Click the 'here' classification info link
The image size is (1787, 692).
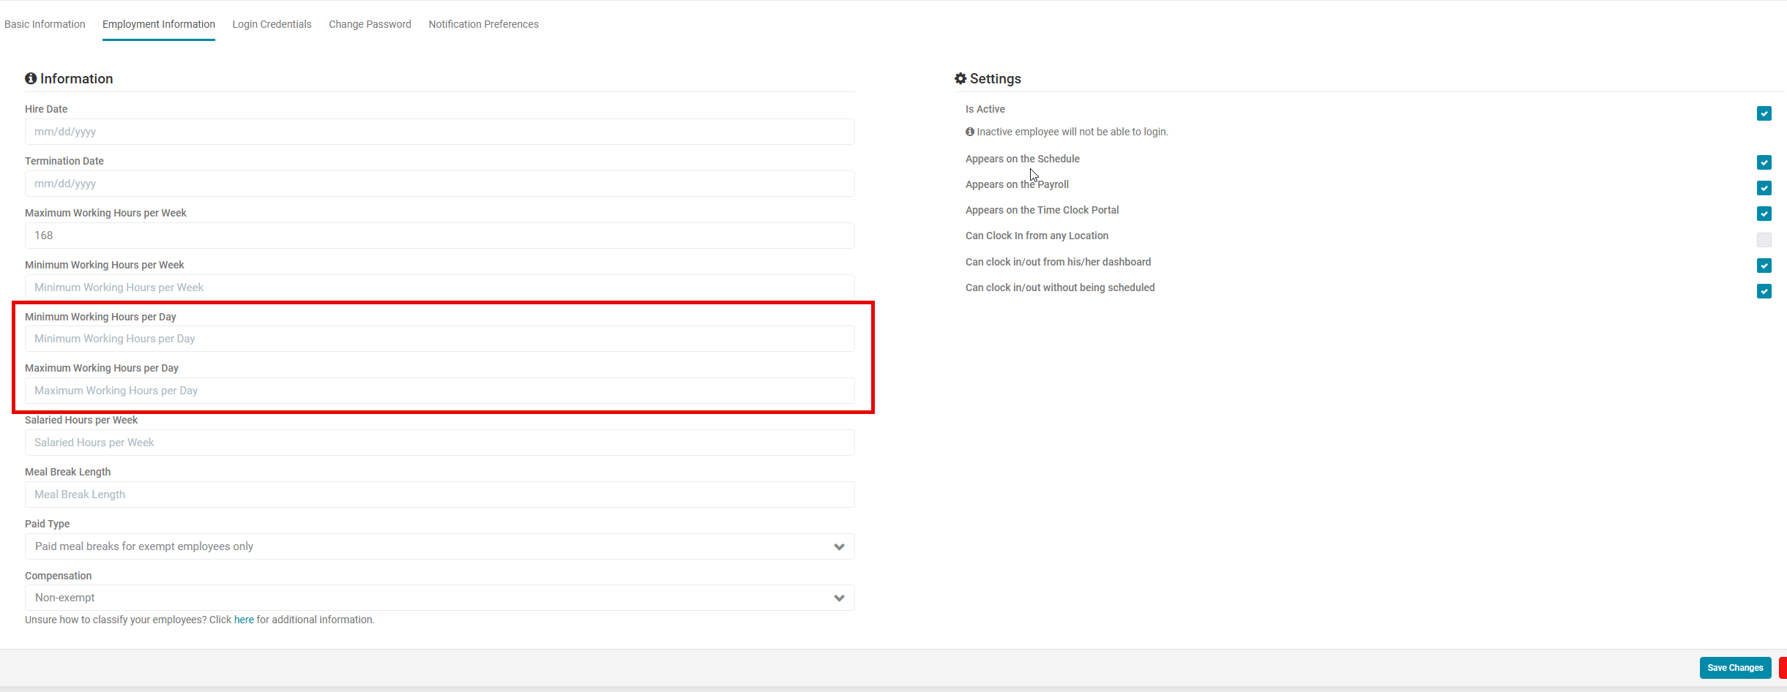(244, 620)
